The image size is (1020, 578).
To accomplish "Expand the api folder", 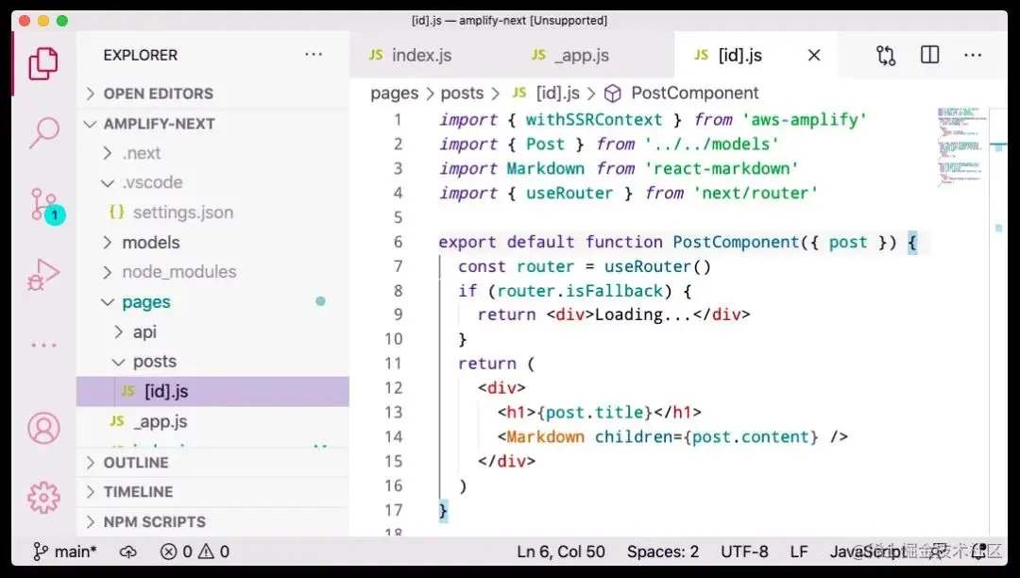I will (x=212, y=331).
